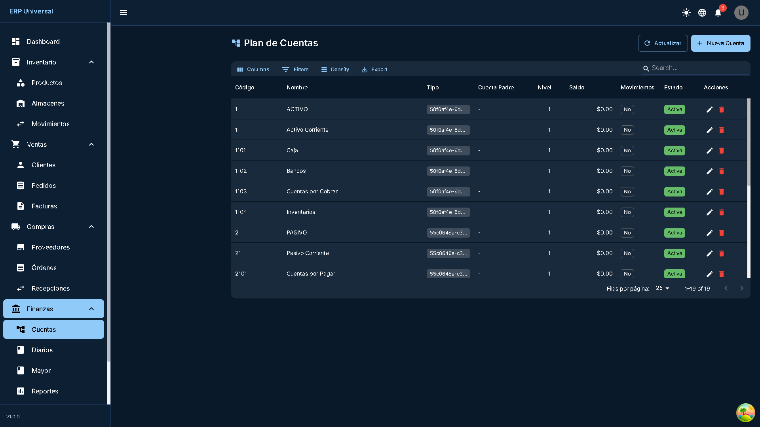Click the Nueva Cuenta button
The image size is (760, 427).
click(720, 43)
